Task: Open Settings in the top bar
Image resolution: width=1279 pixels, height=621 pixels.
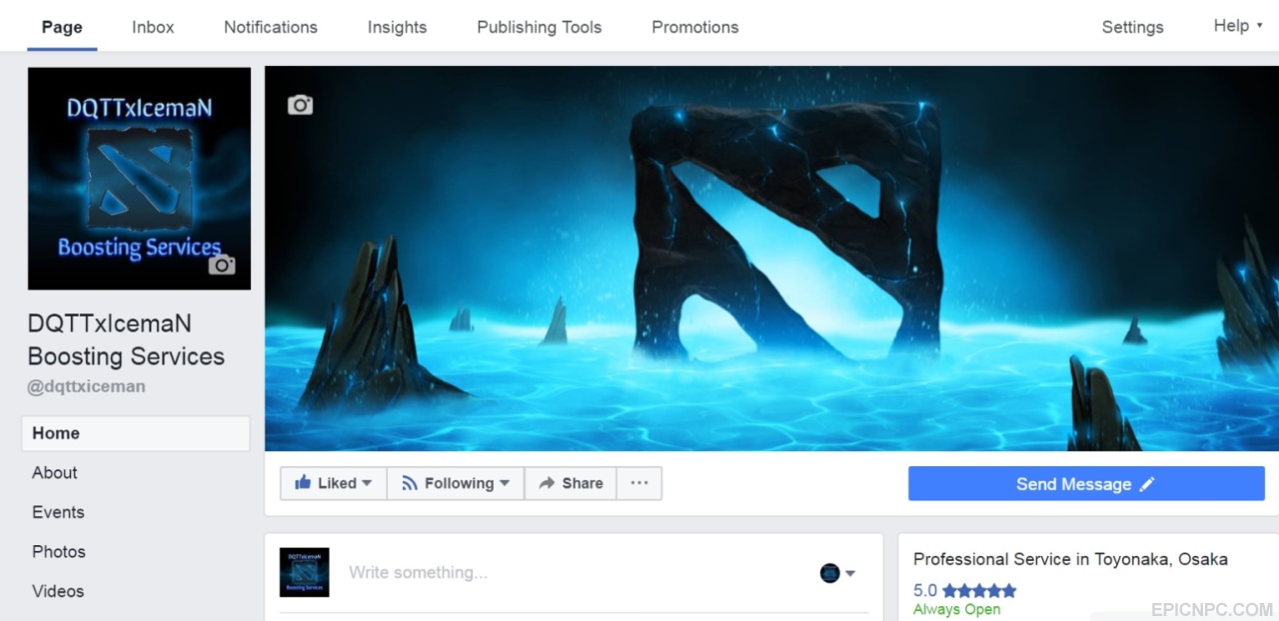Action: click(x=1132, y=27)
